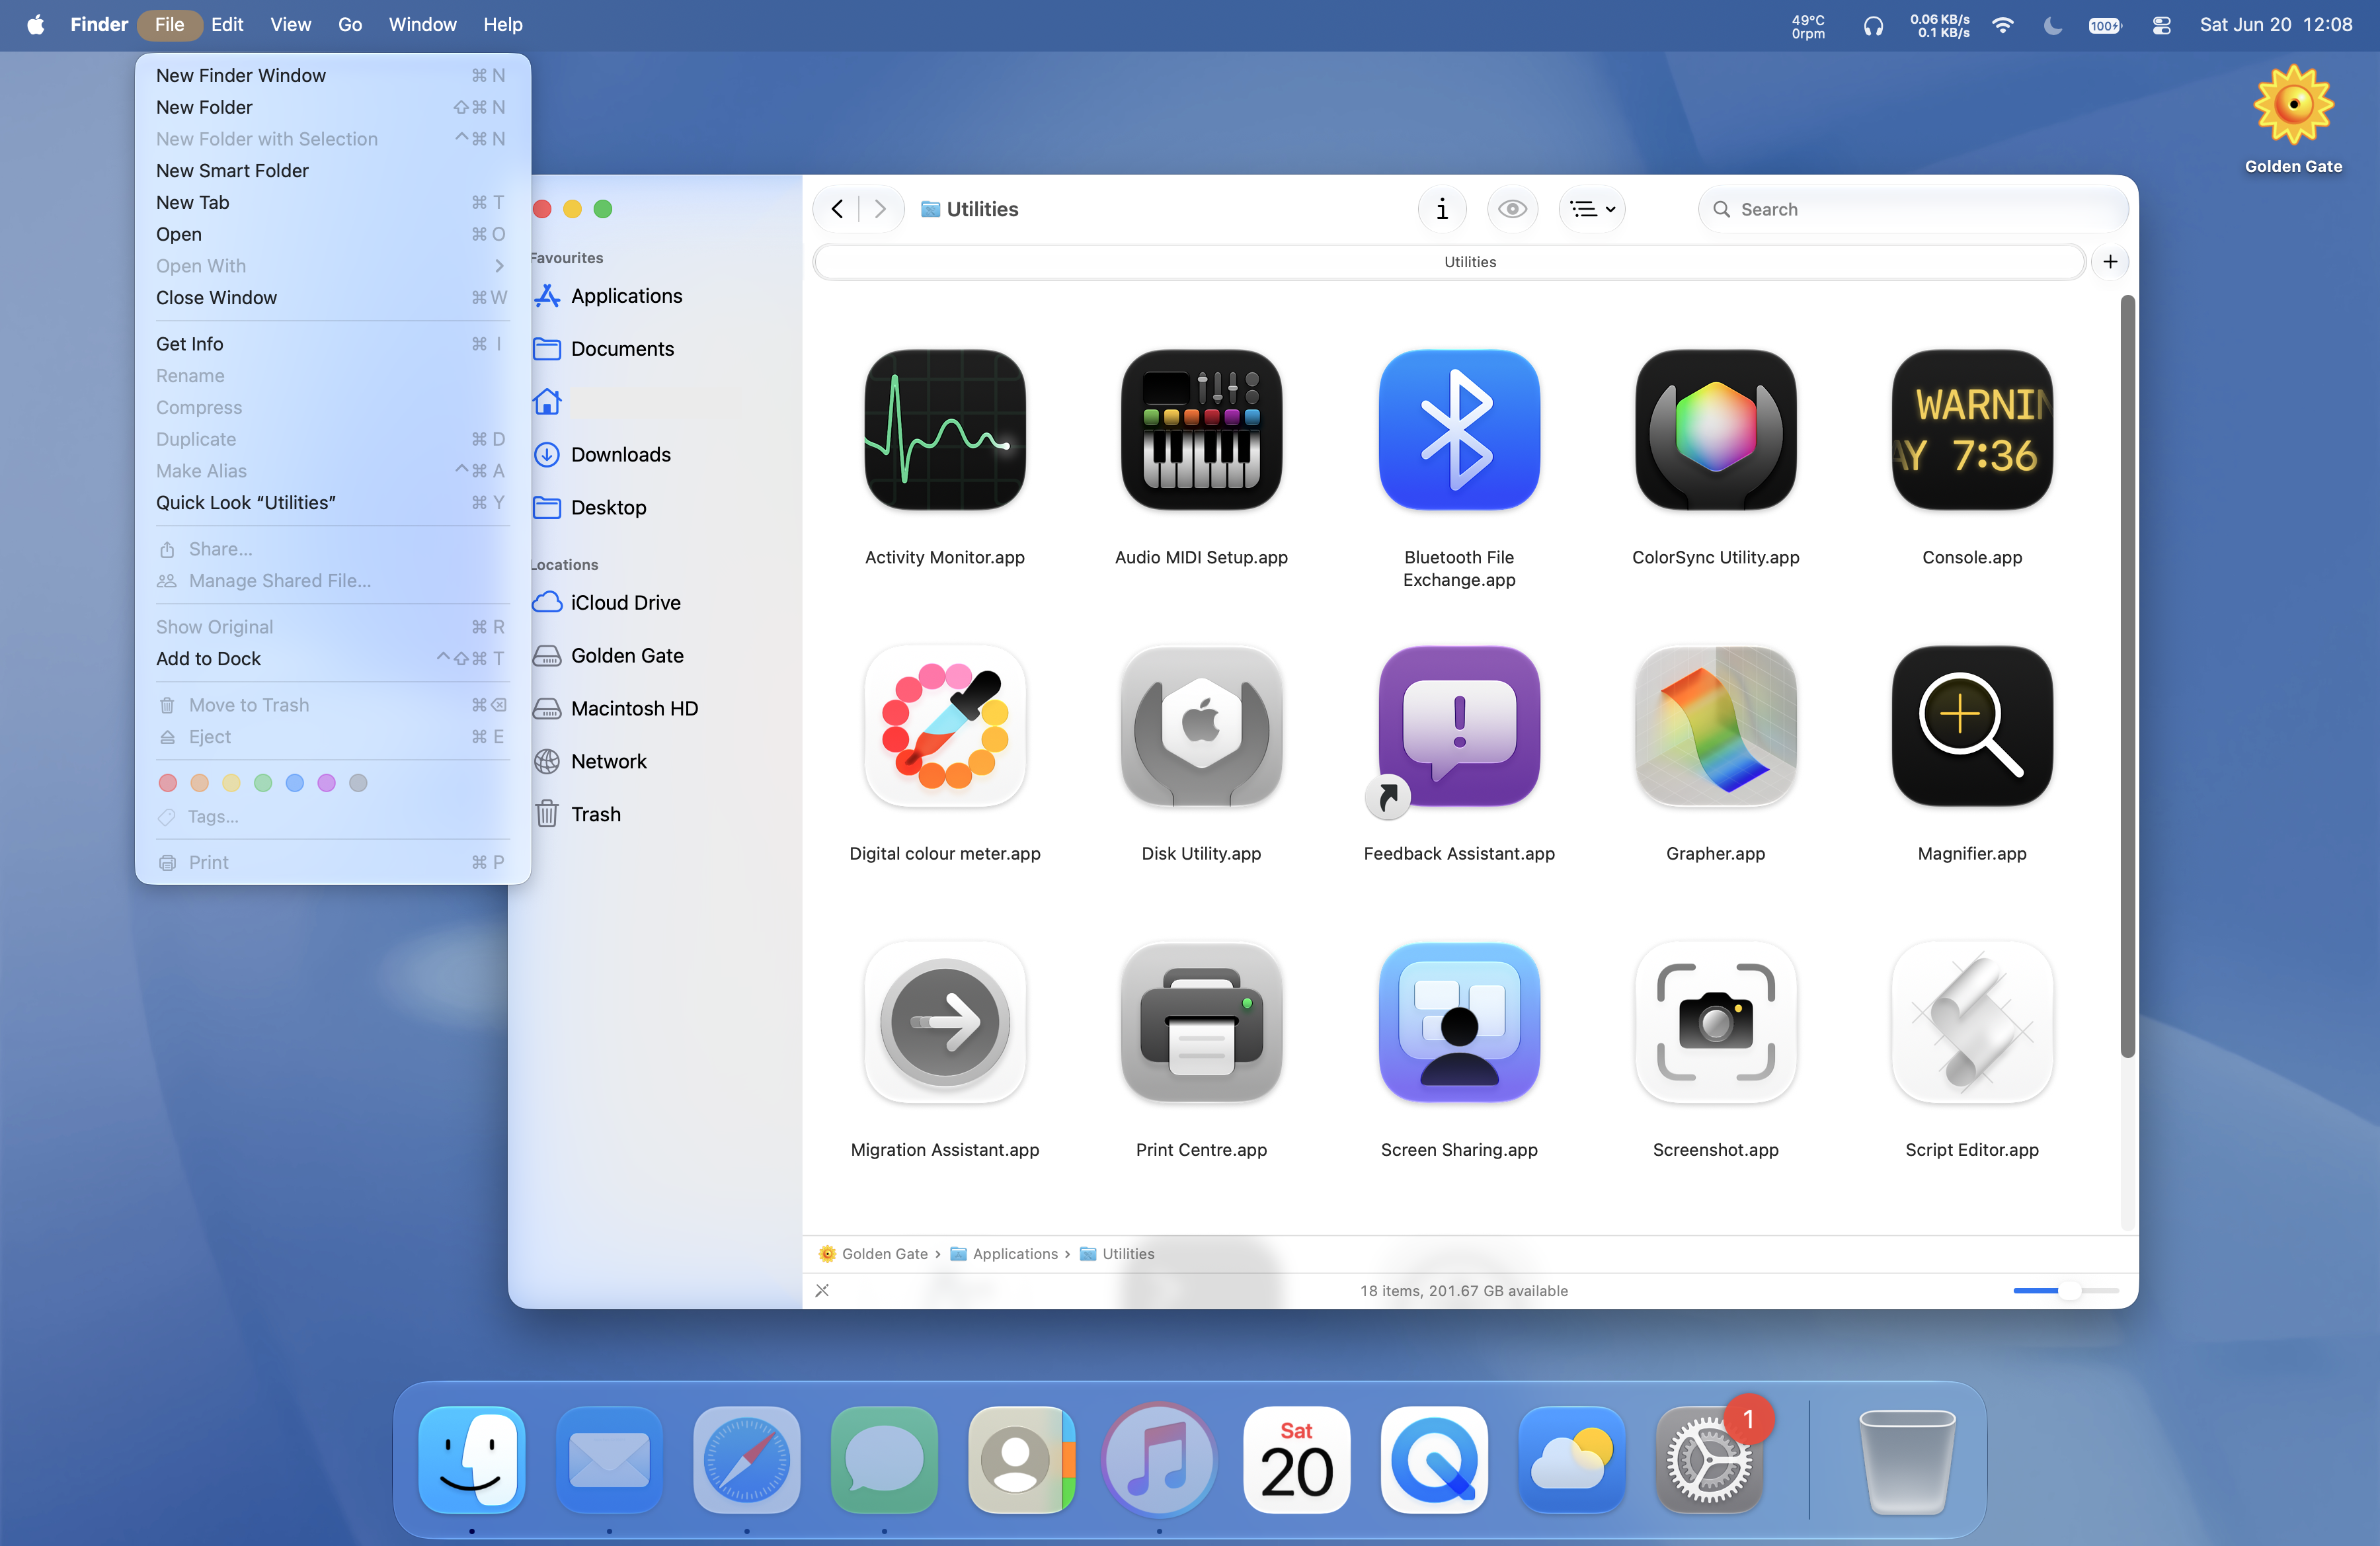Image resolution: width=2380 pixels, height=1546 pixels.
Task: Open Safari from the Dock
Action: click(x=746, y=1460)
